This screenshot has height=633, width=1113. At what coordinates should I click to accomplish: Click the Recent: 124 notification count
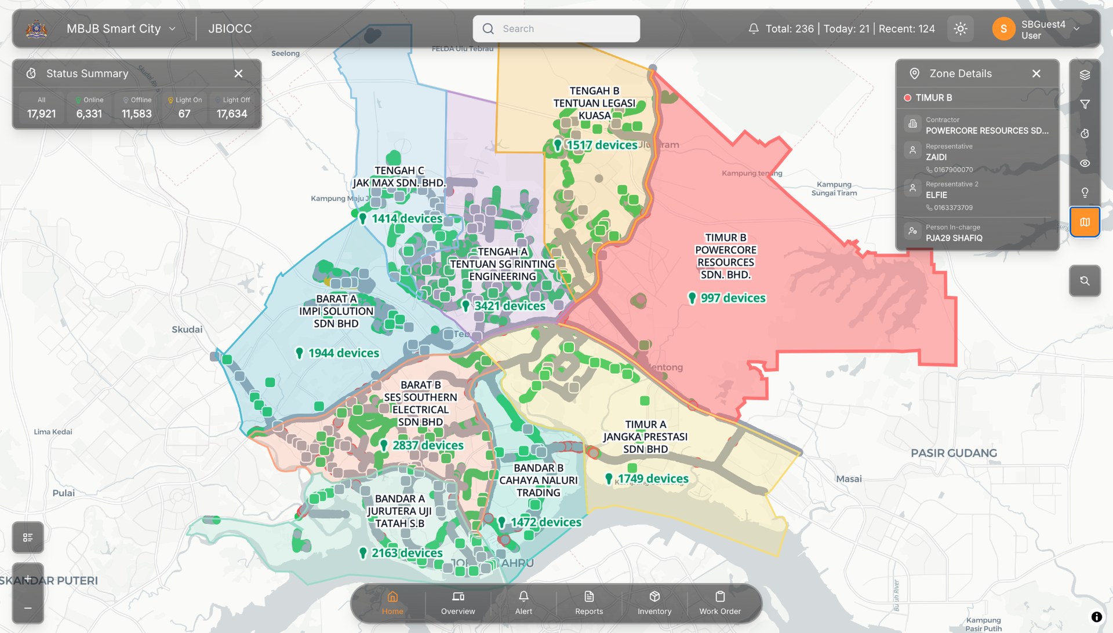[907, 28]
